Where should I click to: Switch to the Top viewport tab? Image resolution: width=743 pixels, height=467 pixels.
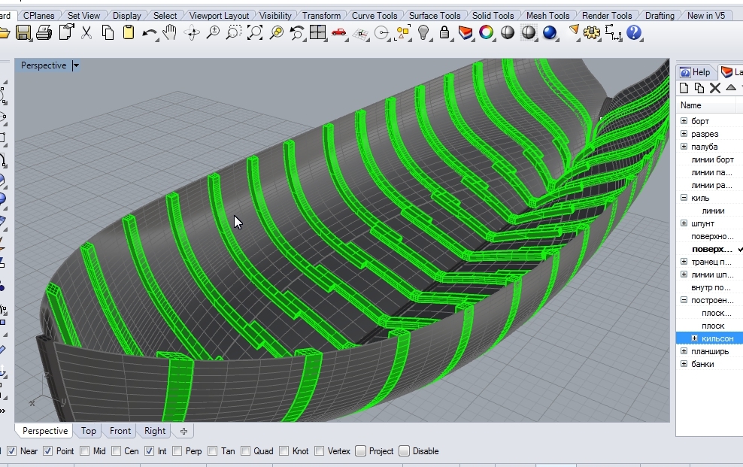(89, 431)
